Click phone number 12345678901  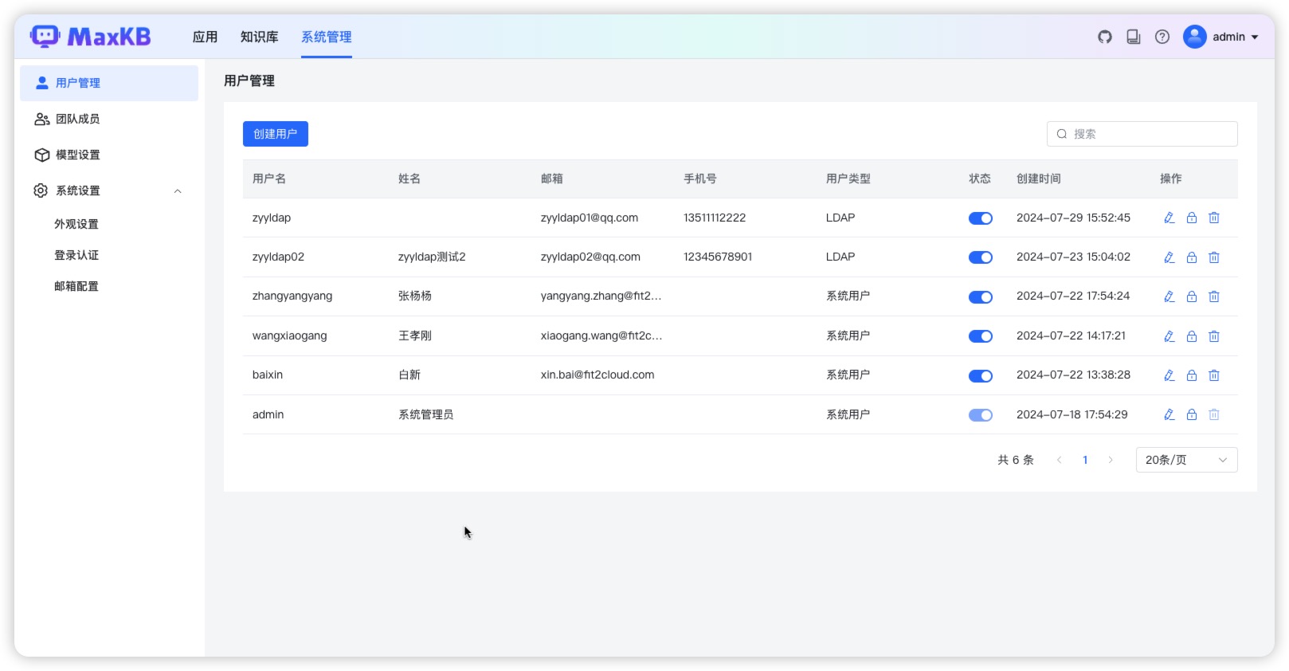click(x=718, y=257)
